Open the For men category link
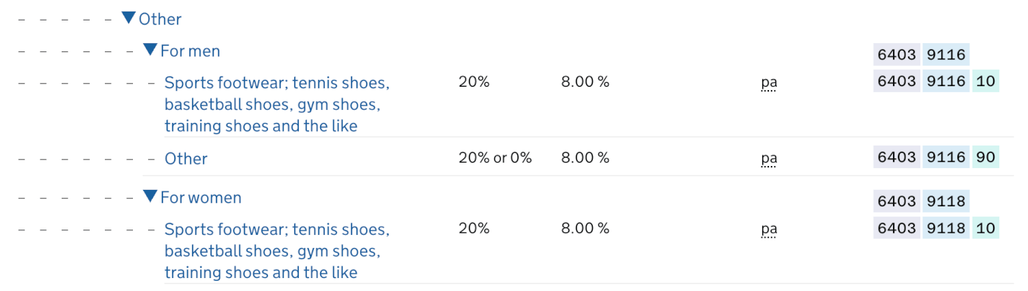The image size is (1028, 291). pos(190,51)
